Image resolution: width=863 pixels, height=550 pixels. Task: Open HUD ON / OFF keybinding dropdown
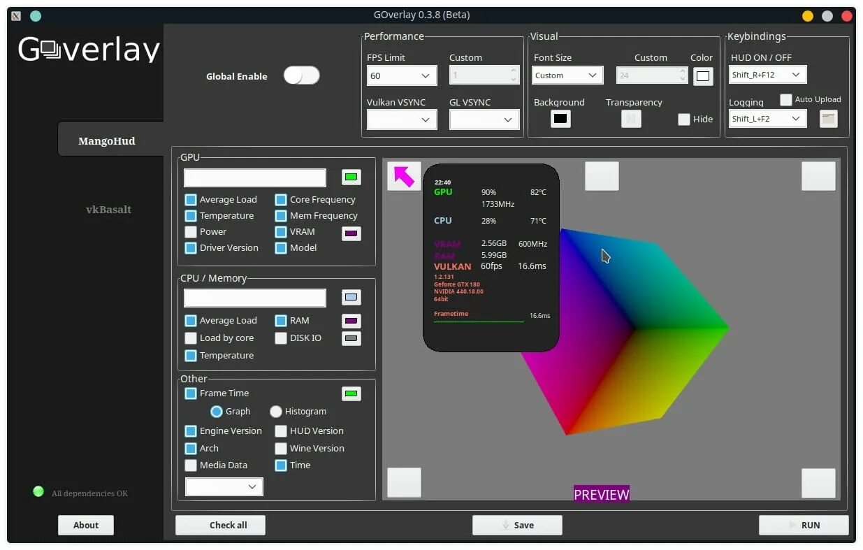coord(768,74)
